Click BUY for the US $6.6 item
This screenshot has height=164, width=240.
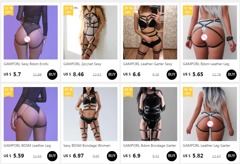click(172, 74)
